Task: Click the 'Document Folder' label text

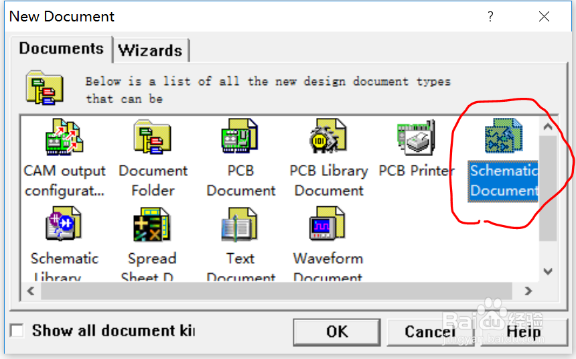Action: 153,181
